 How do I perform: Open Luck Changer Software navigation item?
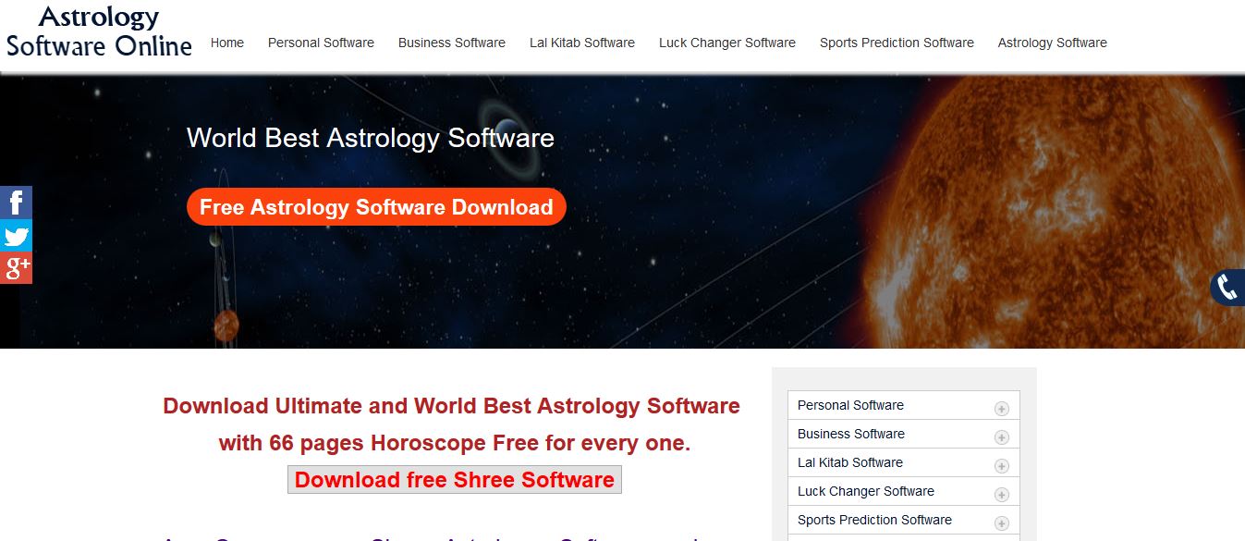pyautogui.click(x=727, y=43)
